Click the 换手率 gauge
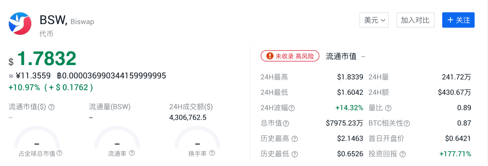This screenshot has width=488, height=166. pyautogui.click(x=198, y=138)
